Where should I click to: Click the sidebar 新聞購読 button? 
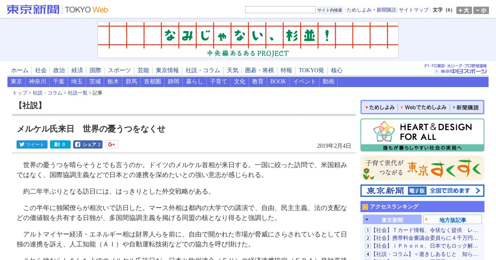click(x=466, y=107)
